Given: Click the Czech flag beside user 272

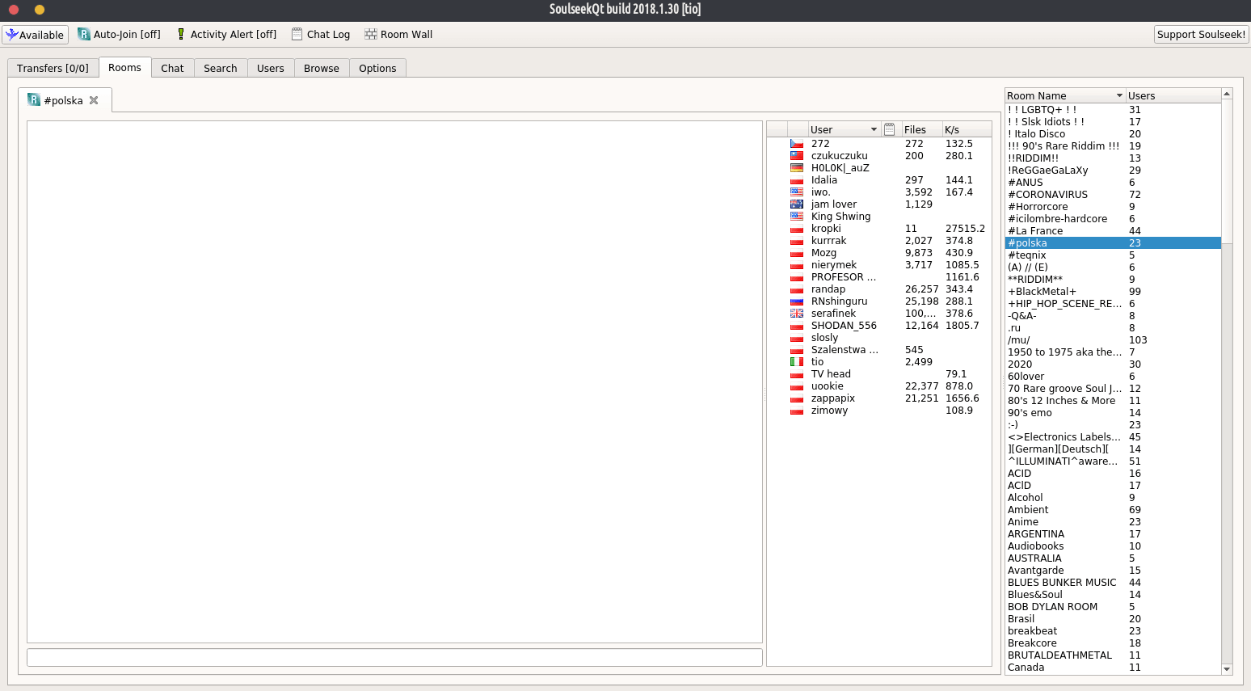Looking at the screenshot, I should pos(797,144).
